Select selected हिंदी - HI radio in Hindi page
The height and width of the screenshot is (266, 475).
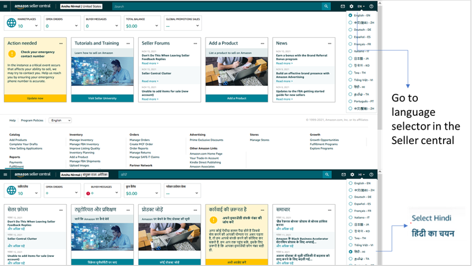pyautogui.click(x=350, y=251)
